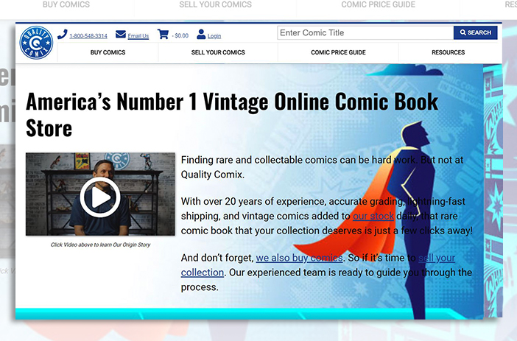Click the headline America's Number 1 Vintage Online Comic Book Store
The width and height of the screenshot is (517, 341).
[x=232, y=114]
